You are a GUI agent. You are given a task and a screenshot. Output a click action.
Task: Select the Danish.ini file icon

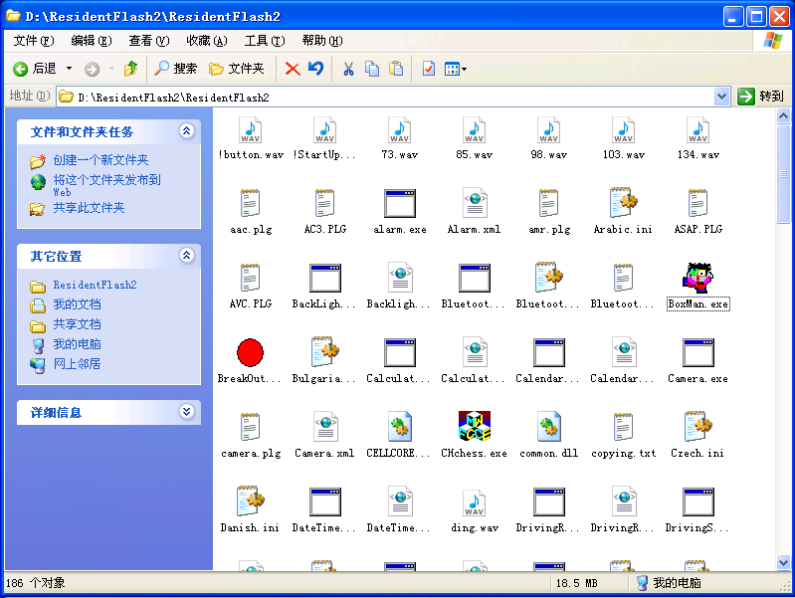pyautogui.click(x=250, y=500)
